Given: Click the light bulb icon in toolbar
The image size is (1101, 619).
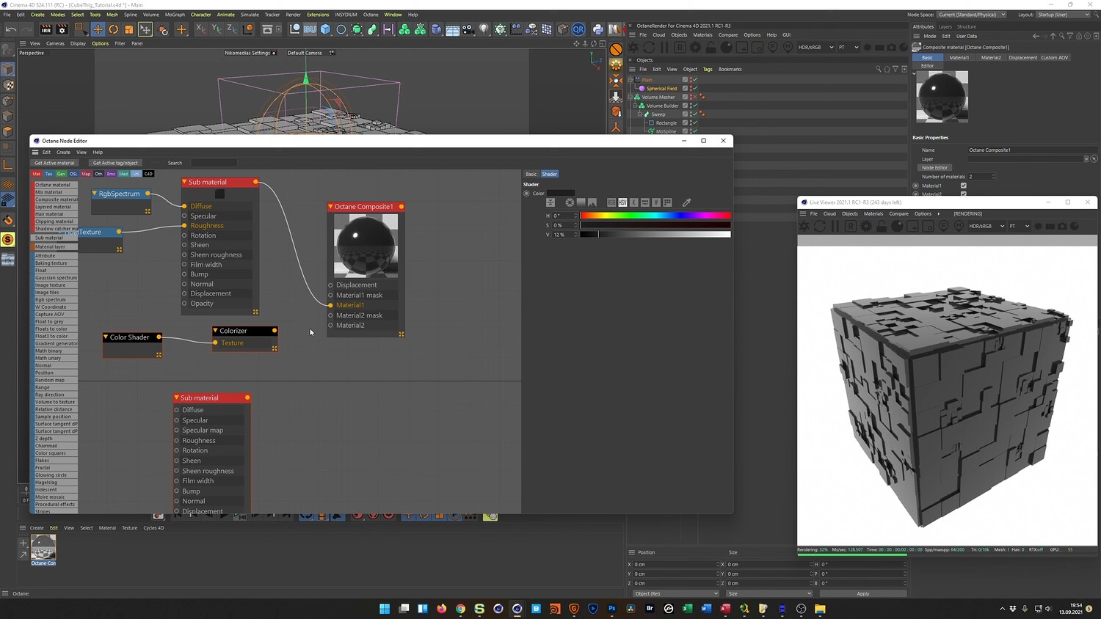Looking at the screenshot, I should 484,29.
